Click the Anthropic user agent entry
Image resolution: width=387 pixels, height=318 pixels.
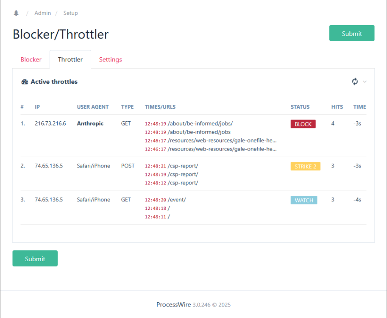90,123
